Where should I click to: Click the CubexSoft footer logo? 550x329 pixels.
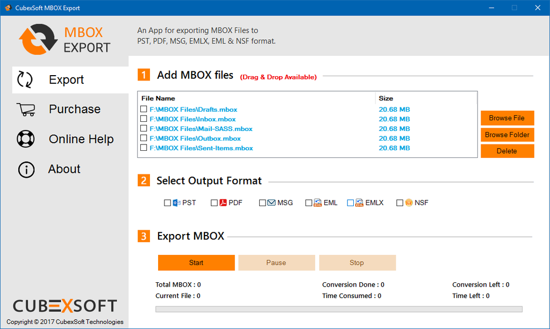tap(65, 306)
